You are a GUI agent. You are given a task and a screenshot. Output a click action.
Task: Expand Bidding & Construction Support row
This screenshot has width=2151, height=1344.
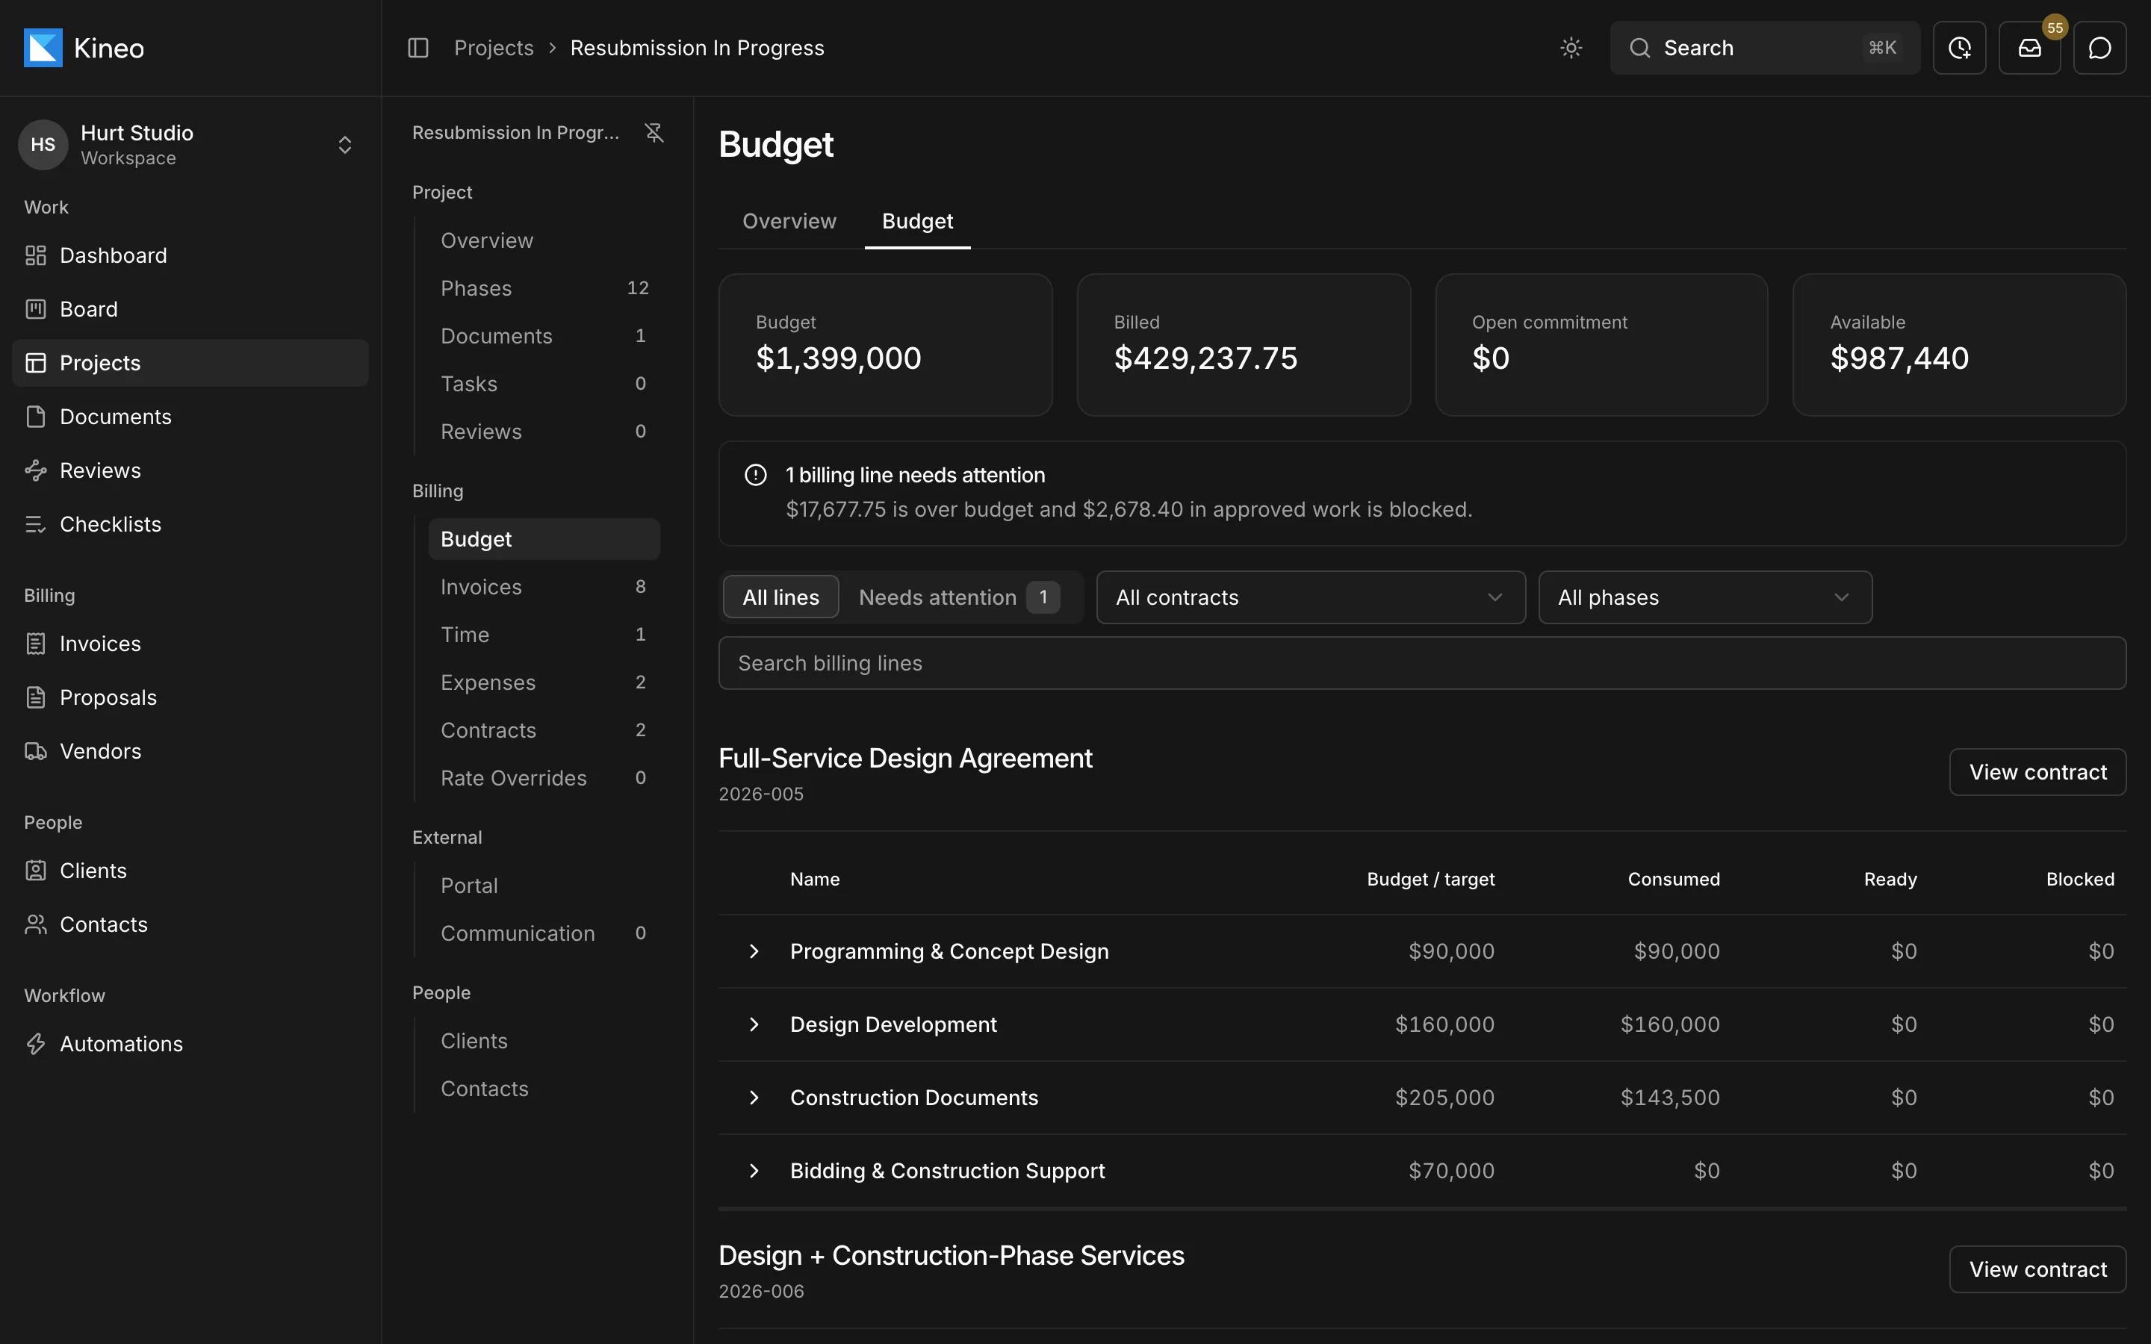(x=754, y=1171)
